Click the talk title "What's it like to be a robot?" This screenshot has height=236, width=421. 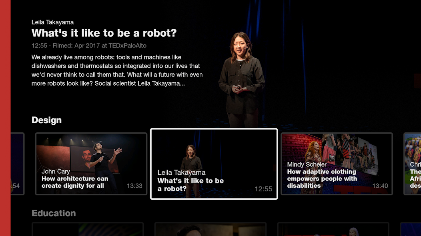point(104,33)
